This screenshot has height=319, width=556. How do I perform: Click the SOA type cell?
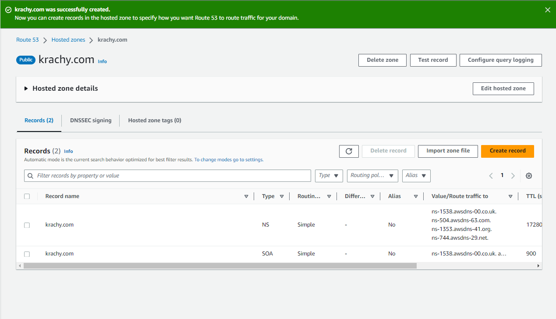267,254
